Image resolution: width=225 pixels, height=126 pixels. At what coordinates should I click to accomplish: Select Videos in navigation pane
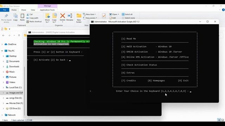pos(12,82)
